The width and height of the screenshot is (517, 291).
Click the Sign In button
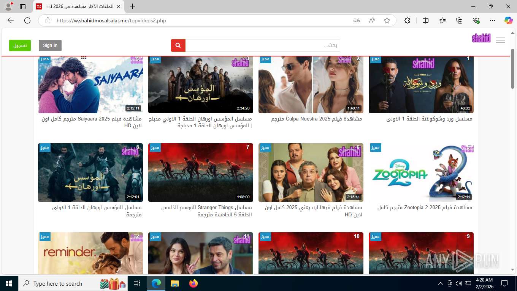pos(50,45)
